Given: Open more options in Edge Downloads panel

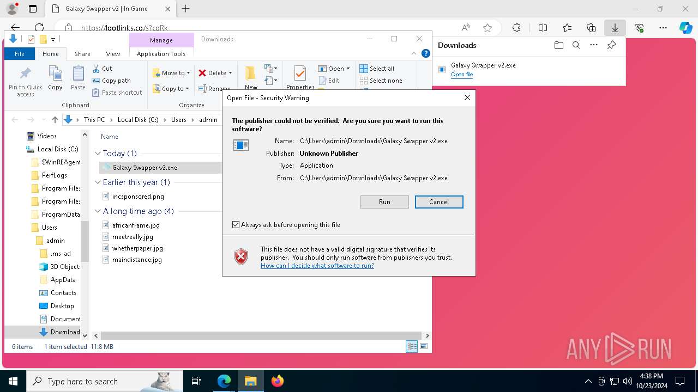Looking at the screenshot, I should pyautogui.click(x=594, y=45).
